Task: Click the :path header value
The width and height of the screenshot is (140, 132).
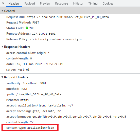Action: coord(39,94)
